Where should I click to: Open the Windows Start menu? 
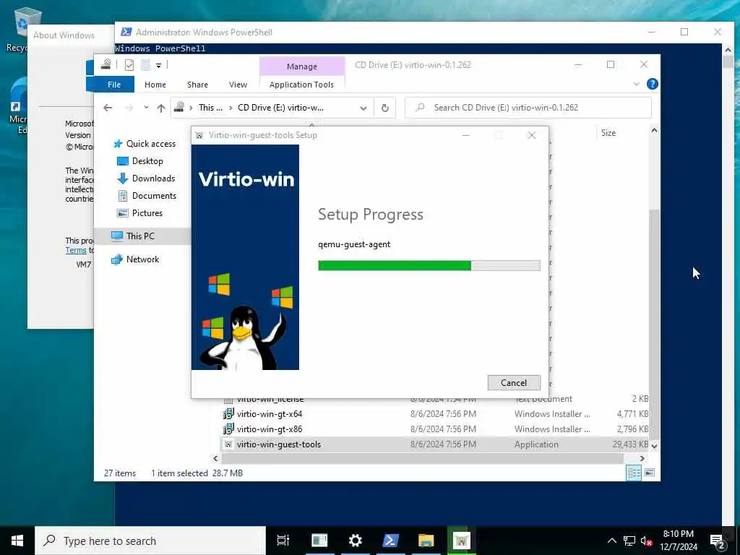(x=17, y=541)
